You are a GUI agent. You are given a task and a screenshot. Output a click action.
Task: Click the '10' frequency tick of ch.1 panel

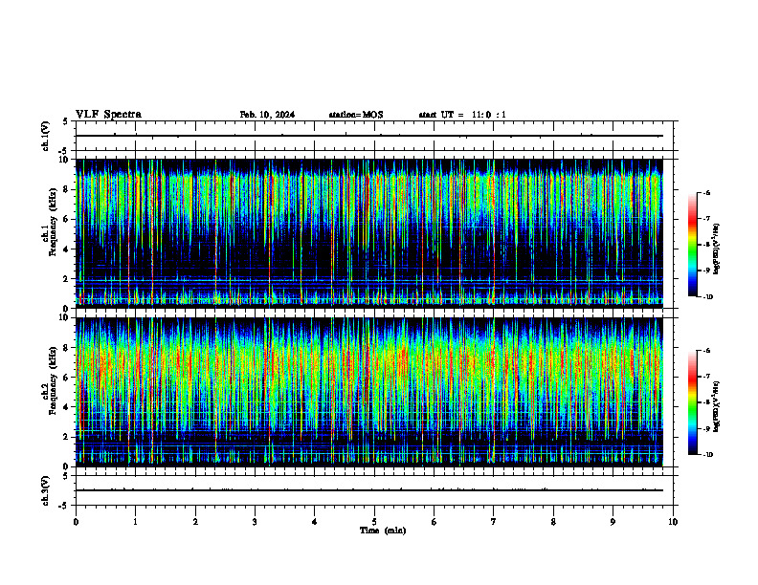66,160
